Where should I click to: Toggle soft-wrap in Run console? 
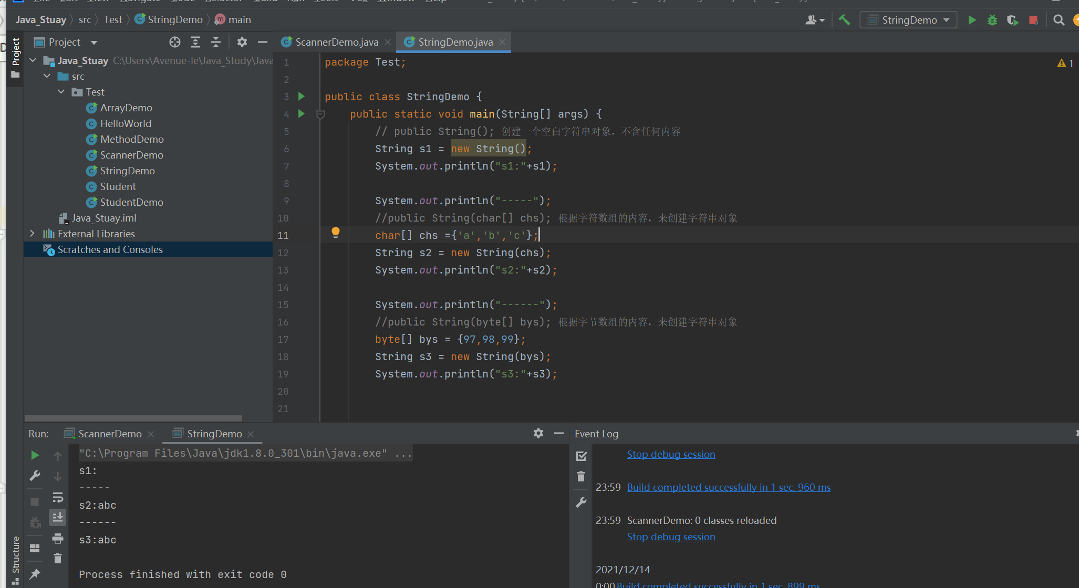[58, 497]
